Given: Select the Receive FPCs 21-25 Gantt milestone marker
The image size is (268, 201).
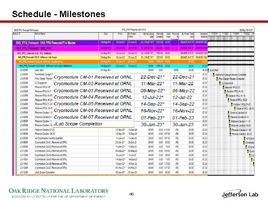Looking at the screenshot, I should tap(232, 104).
